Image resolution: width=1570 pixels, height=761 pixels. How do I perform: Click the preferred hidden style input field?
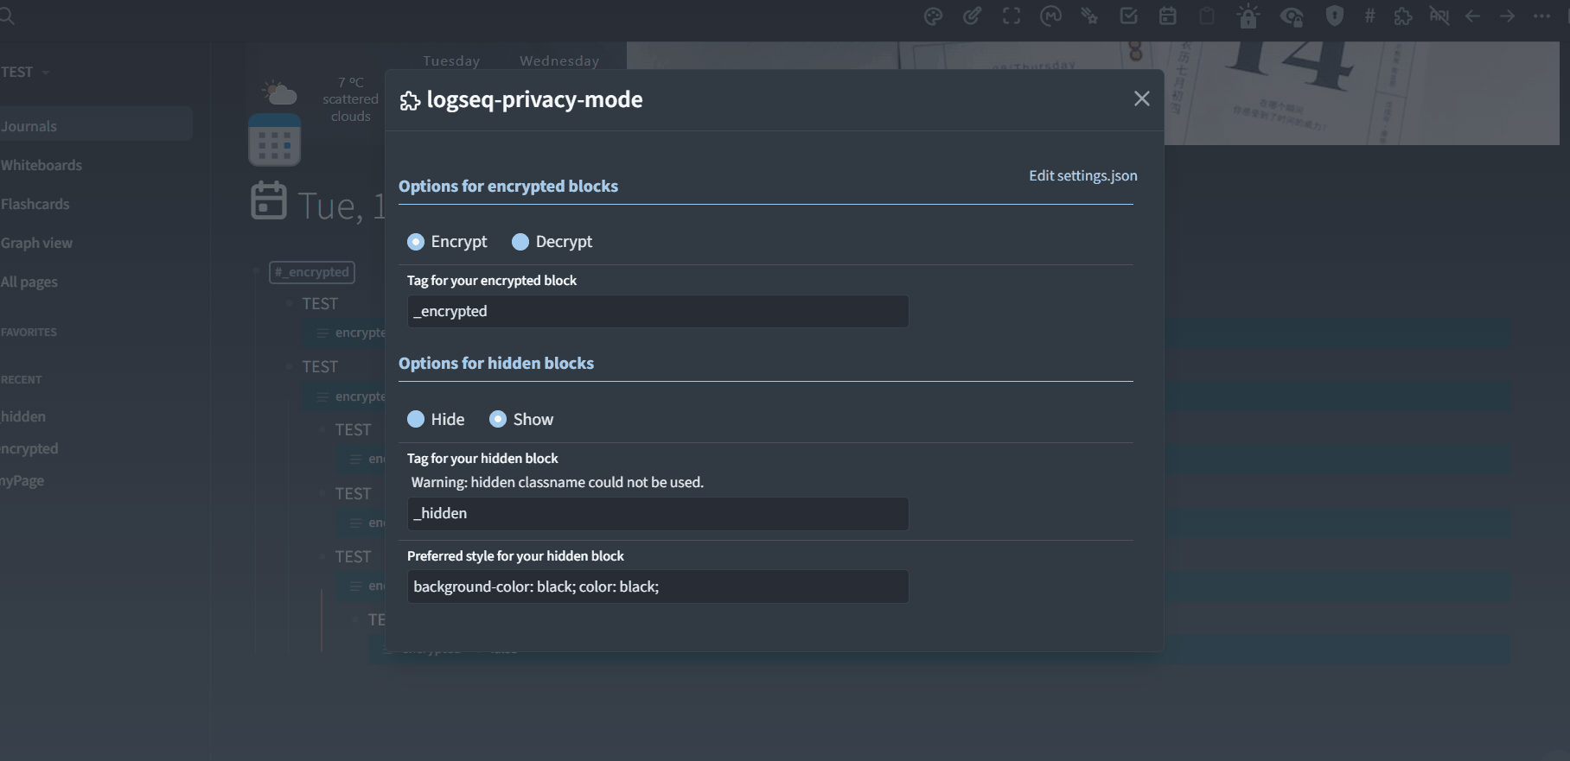pyautogui.click(x=658, y=587)
